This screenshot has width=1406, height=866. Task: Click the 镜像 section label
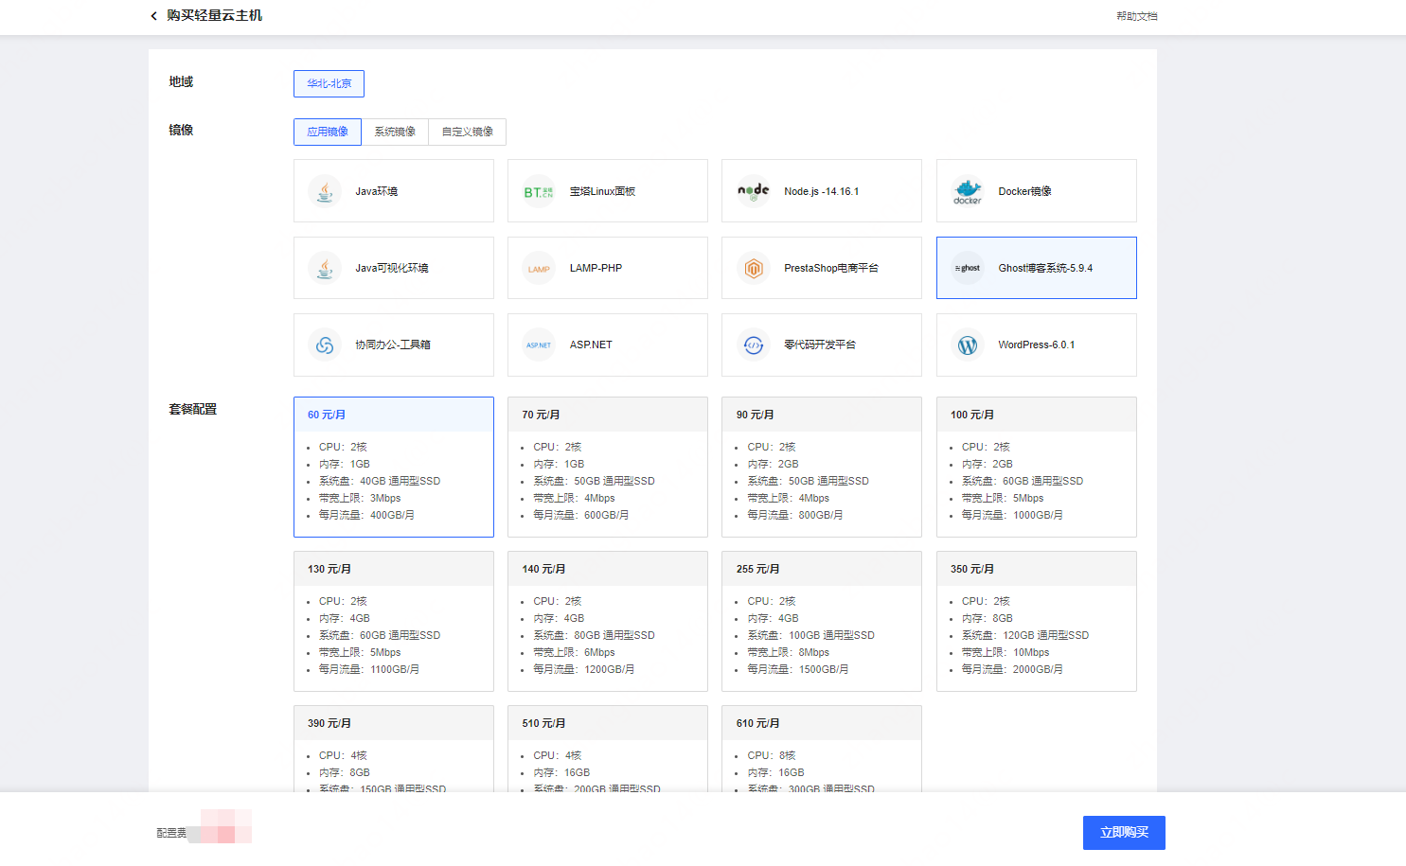tap(181, 130)
